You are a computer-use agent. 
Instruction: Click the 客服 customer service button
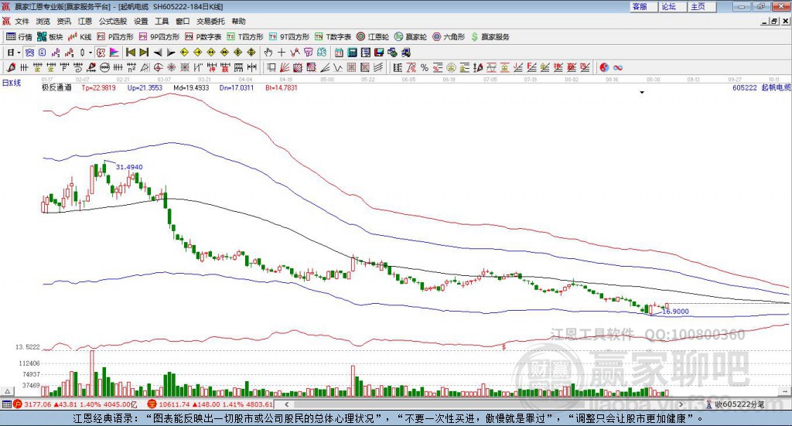(643, 6)
